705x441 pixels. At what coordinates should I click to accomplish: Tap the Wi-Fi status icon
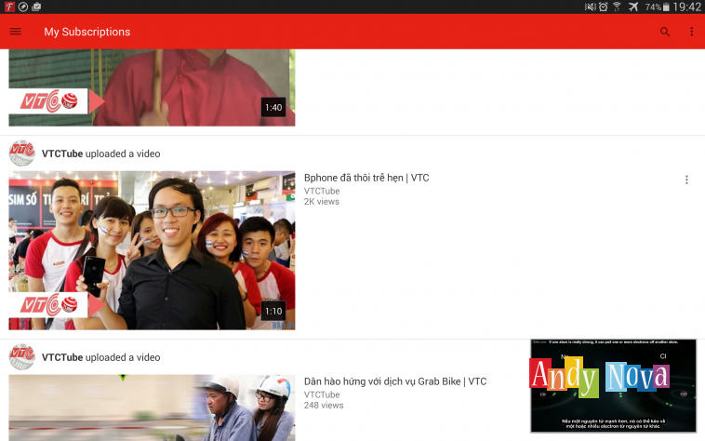pyautogui.click(x=616, y=7)
